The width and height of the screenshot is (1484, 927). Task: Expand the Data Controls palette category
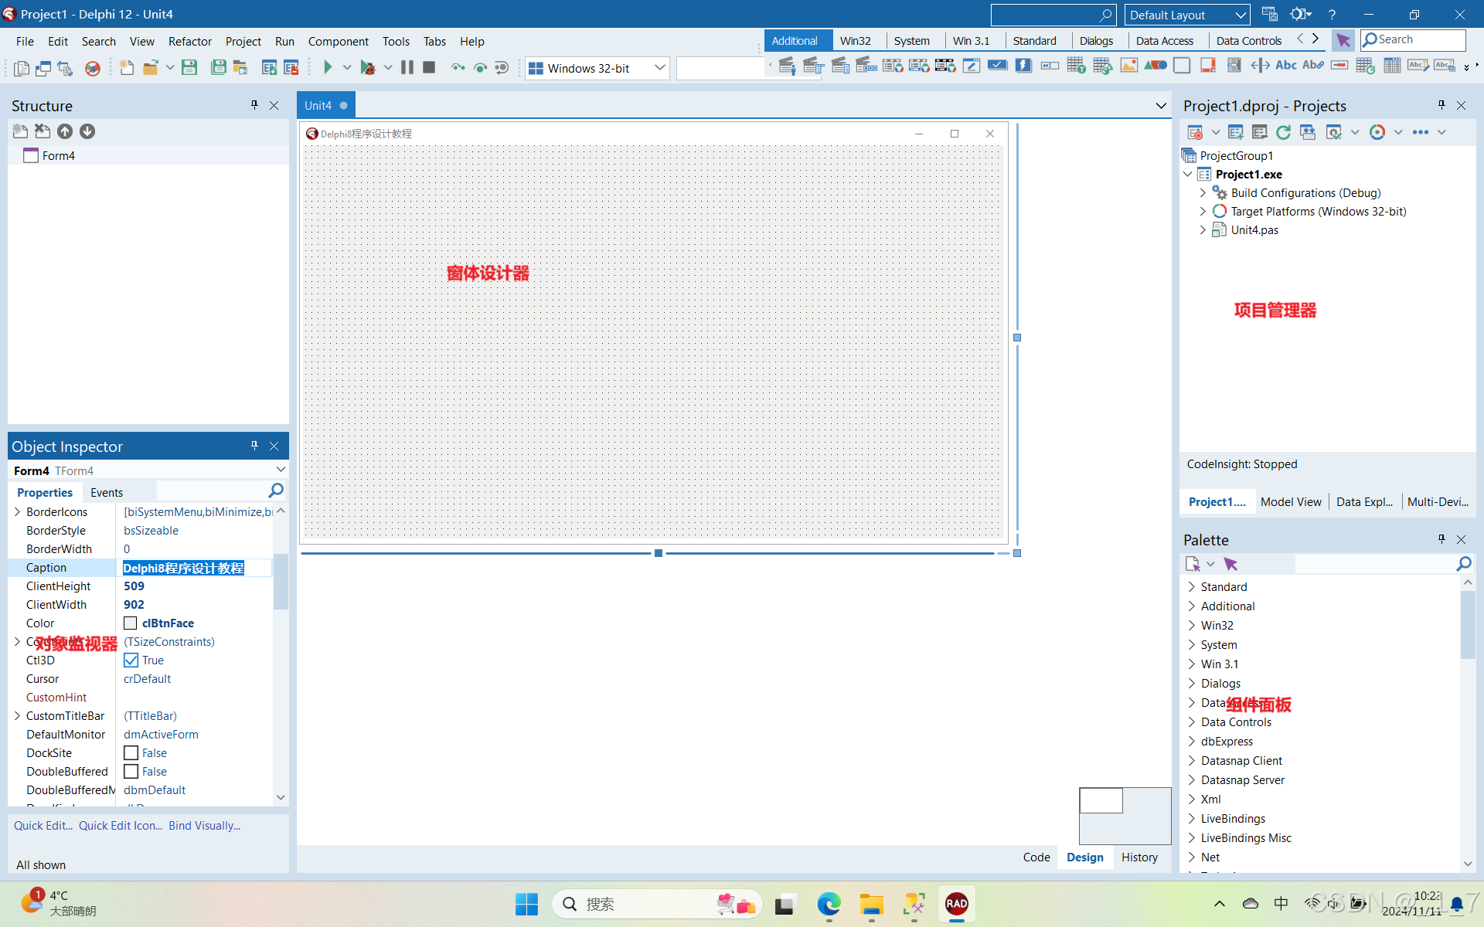point(1191,722)
